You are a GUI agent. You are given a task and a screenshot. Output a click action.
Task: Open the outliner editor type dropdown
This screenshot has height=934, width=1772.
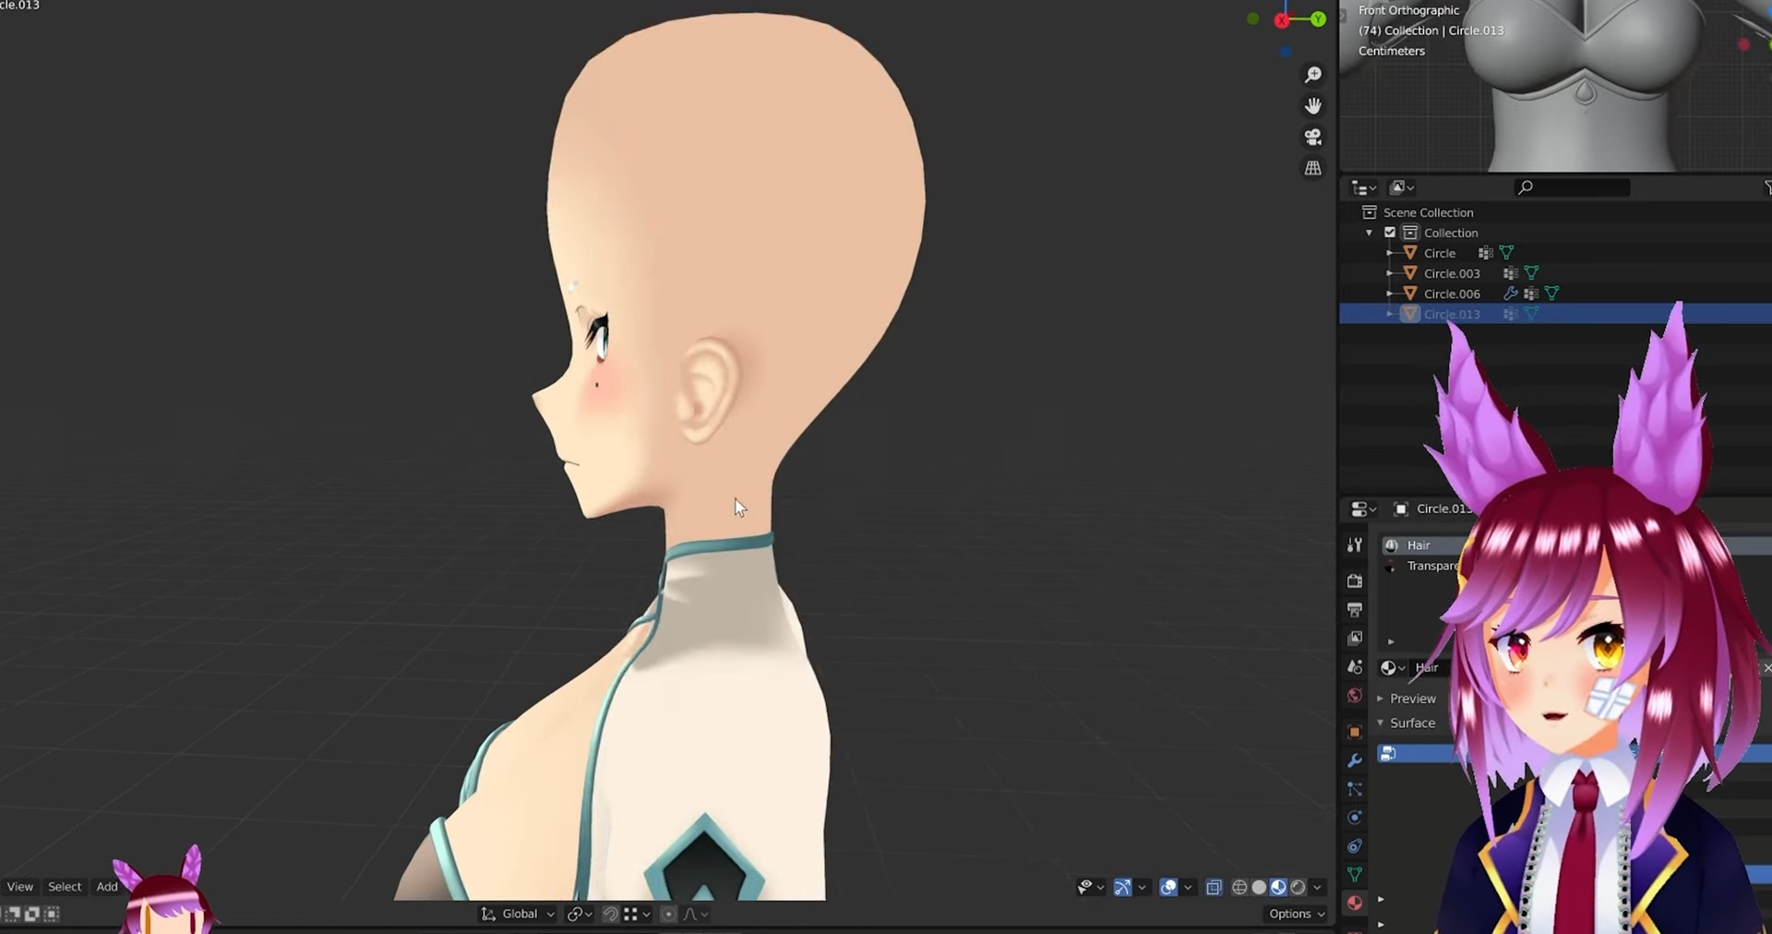(1363, 187)
